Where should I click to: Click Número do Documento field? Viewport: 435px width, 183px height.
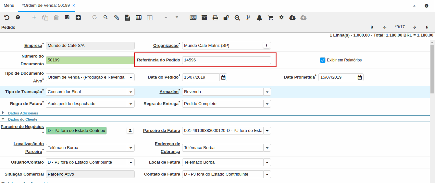point(90,60)
